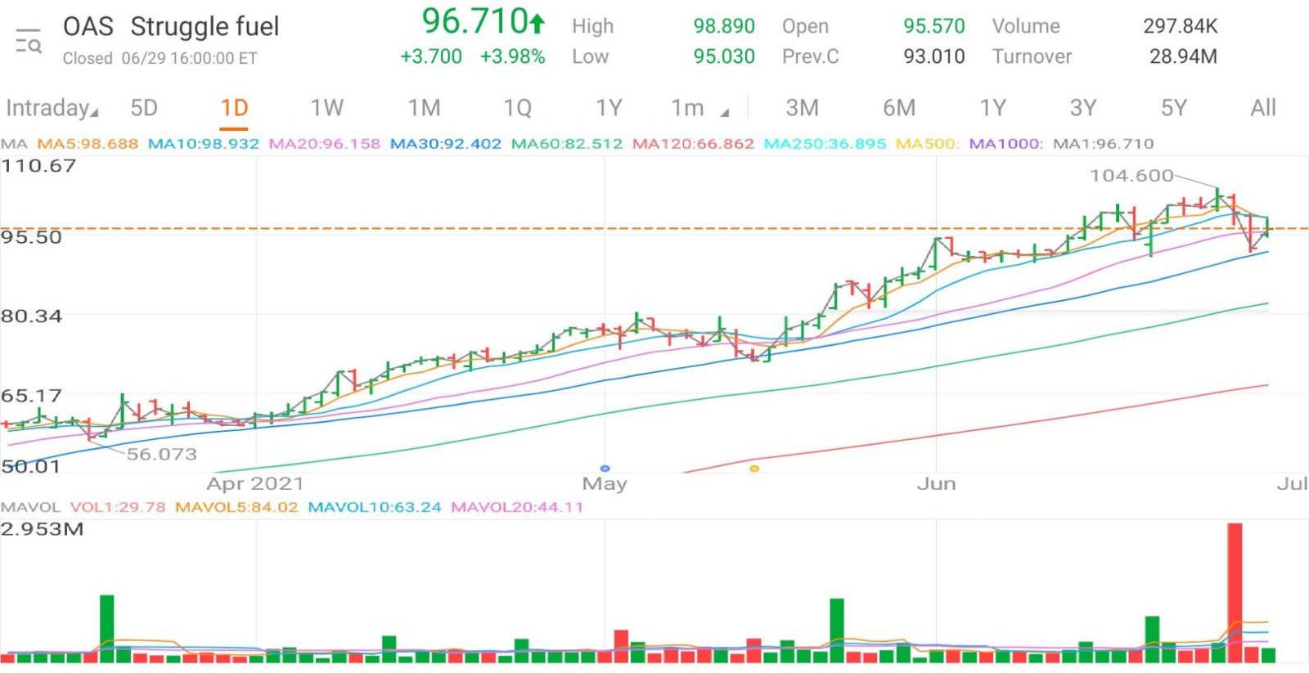Click the Prev.C value 93.010
1309x673 pixels.
pos(934,56)
